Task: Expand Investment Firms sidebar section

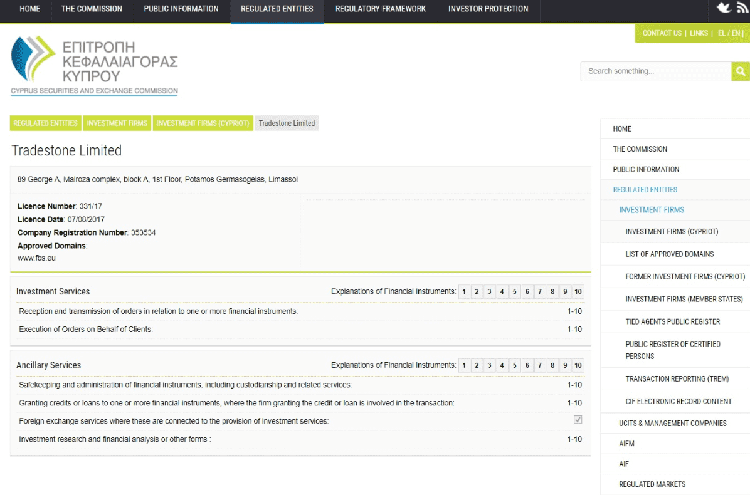Action: pyautogui.click(x=651, y=210)
